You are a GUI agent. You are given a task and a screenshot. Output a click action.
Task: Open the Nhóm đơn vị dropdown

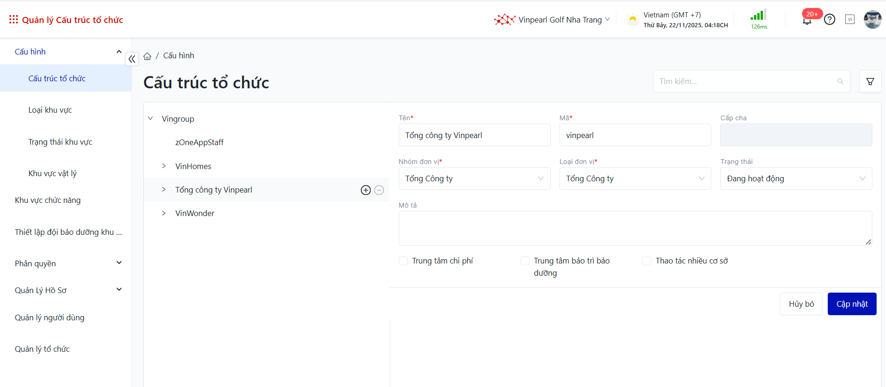pyautogui.click(x=474, y=178)
